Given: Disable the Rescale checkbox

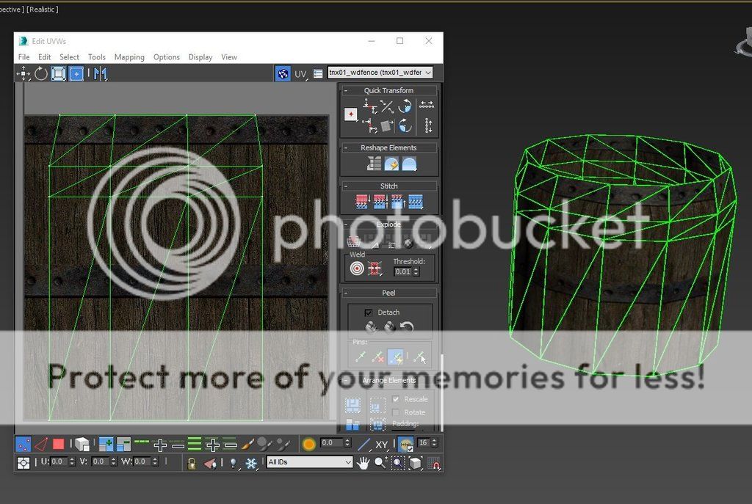Looking at the screenshot, I should [397, 399].
